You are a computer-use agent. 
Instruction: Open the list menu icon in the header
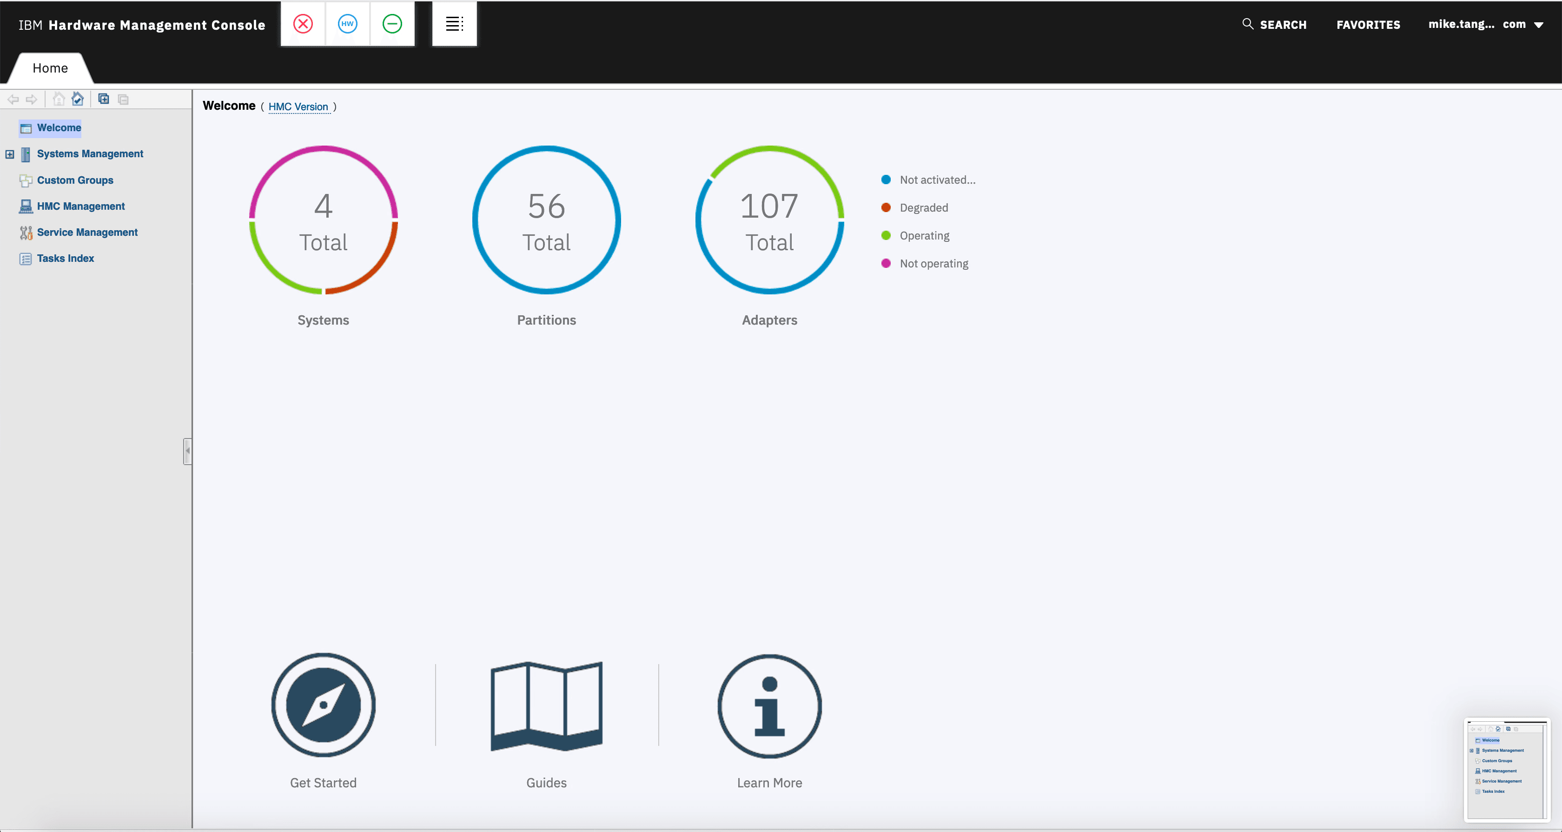click(455, 24)
